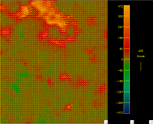
Task: Pick the bright green color bar segment below -82
Action: tap(127, 76)
